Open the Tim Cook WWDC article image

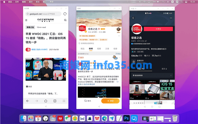click(x=46, y=69)
